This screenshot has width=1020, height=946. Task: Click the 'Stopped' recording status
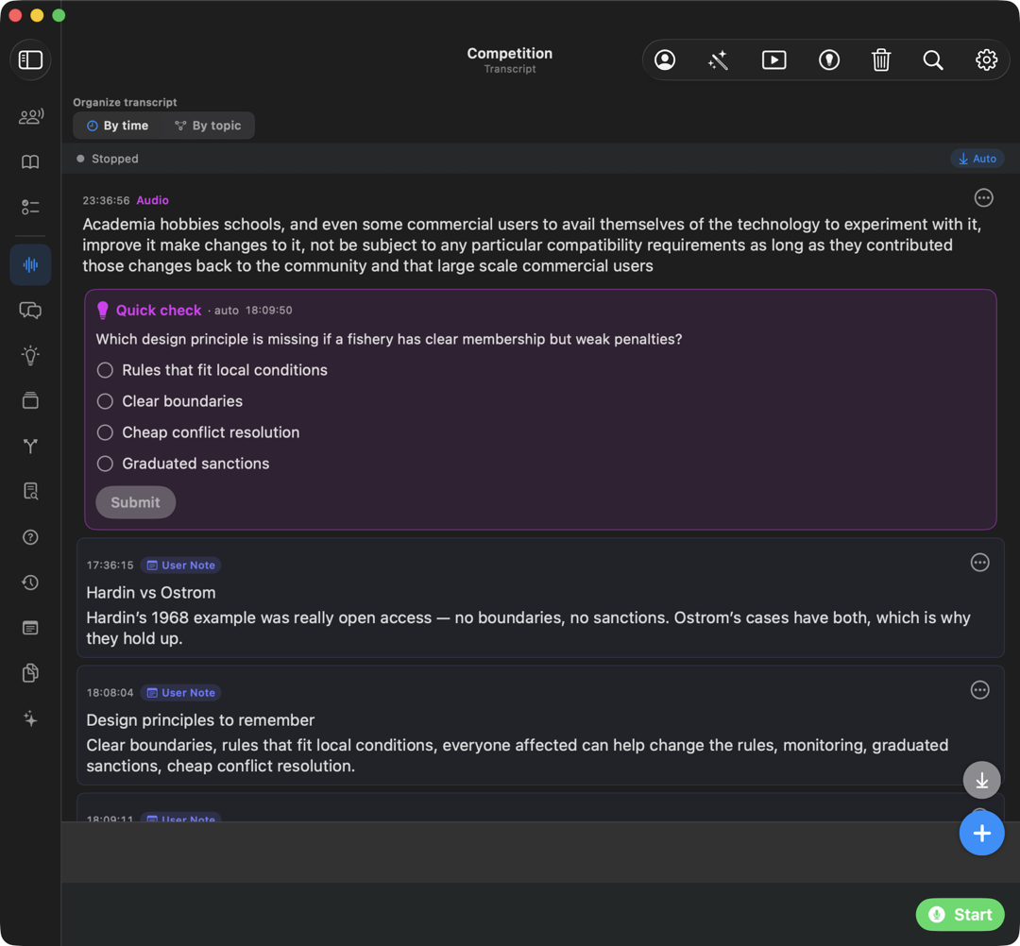(x=114, y=159)
